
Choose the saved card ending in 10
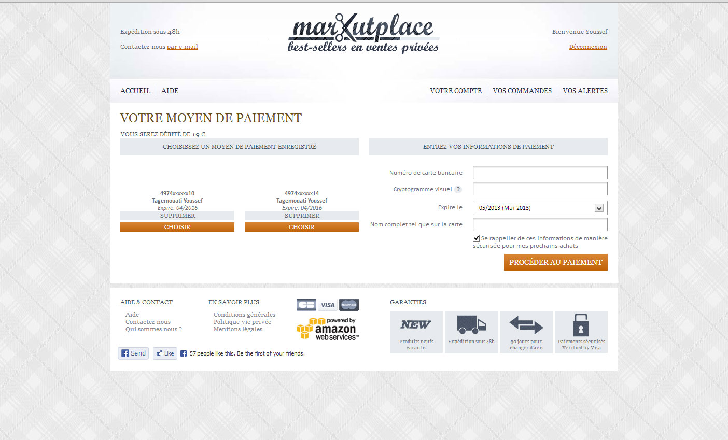[x=177, y=227]
